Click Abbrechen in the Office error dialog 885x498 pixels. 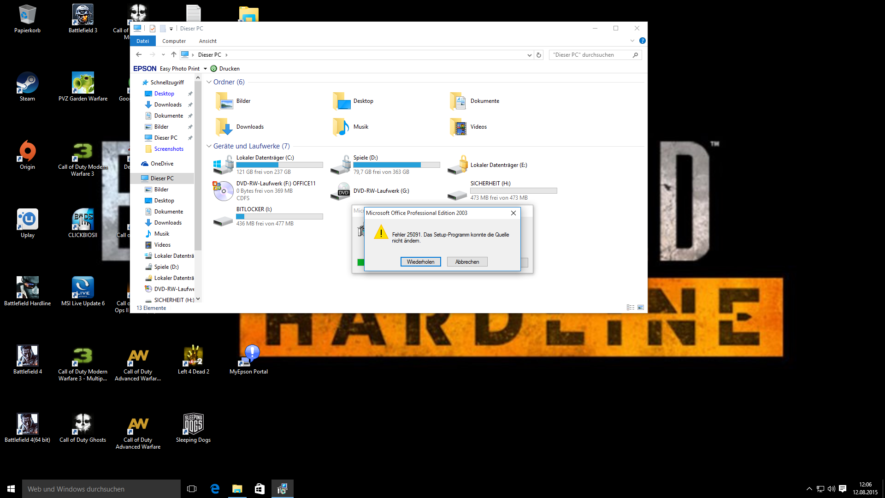(467, 262)
